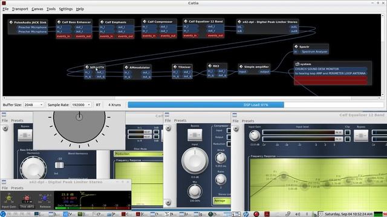
Task: Open the Canvas menu
Action: click(x=37, y=9)
